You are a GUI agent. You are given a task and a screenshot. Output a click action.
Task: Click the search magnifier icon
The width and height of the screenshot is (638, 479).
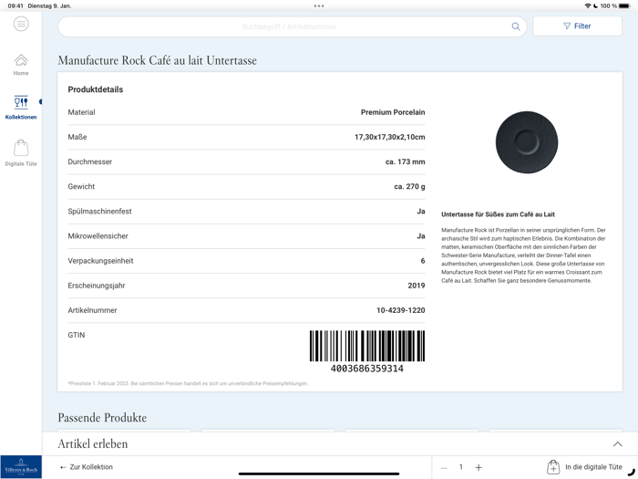(516, 26)
